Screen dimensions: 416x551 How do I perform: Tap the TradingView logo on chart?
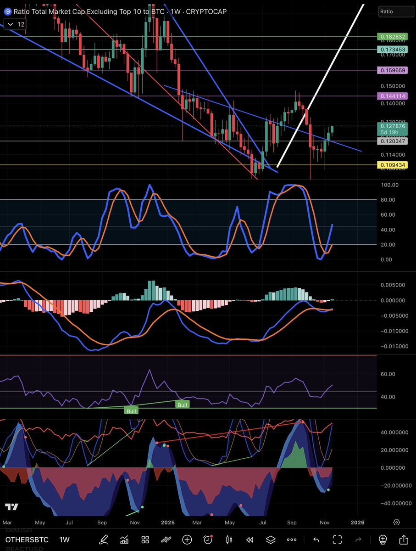coord(12,507)
